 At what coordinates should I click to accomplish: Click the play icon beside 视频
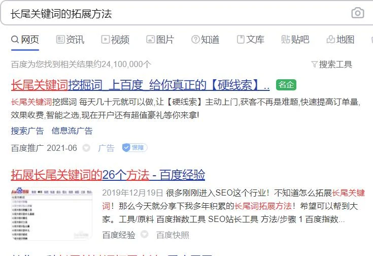[x=106, y=39]
